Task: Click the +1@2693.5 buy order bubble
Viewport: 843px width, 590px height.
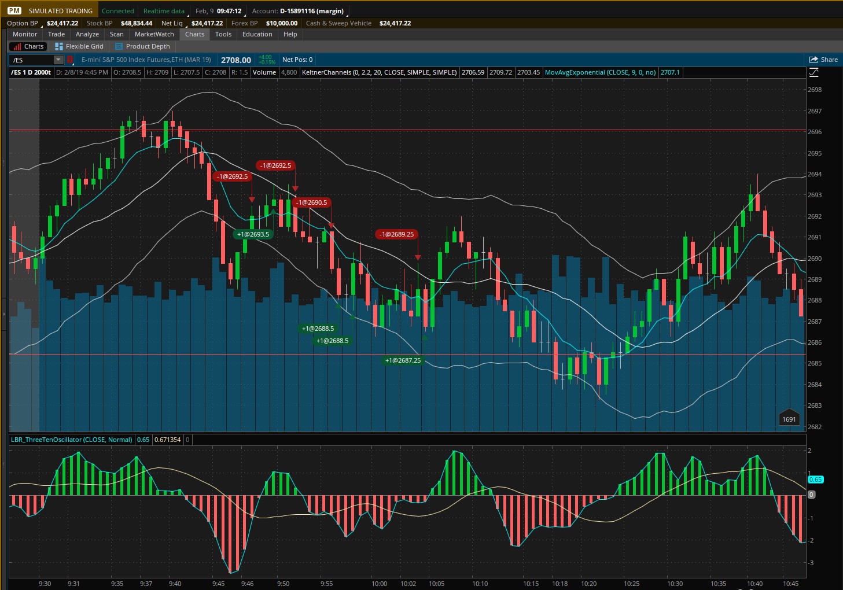Action: [253, 234]
